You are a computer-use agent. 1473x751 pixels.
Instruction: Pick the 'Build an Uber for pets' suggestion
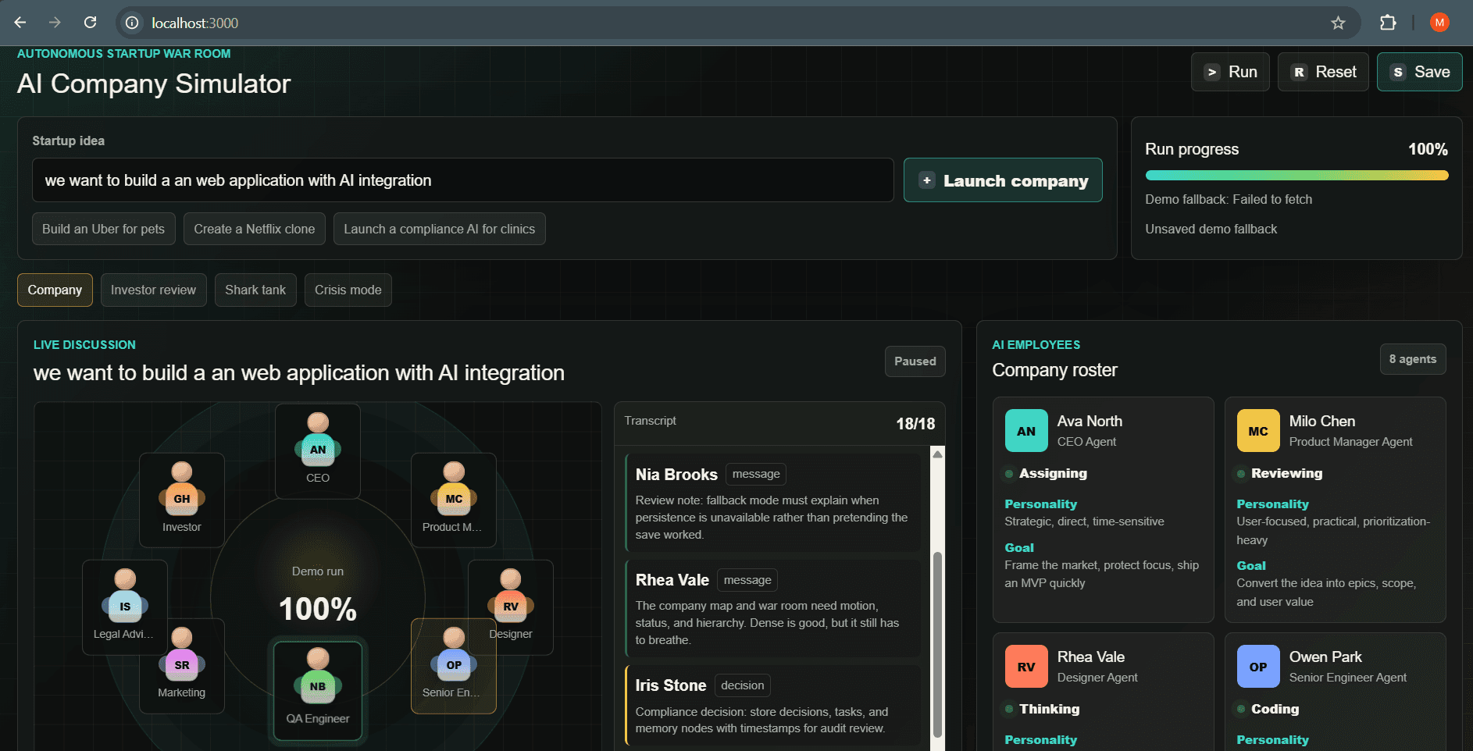[x=103, y=229]
